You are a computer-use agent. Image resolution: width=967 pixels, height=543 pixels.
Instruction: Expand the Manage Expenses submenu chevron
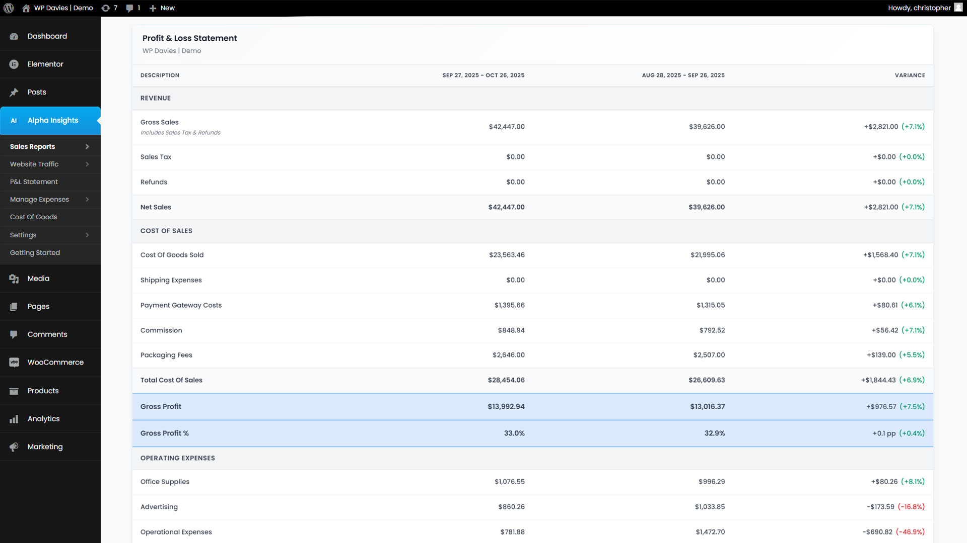coord(87,200)
